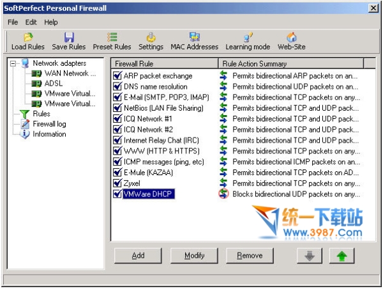Click the arrows icon for DNS name resolution

click(x=223, y=86)
